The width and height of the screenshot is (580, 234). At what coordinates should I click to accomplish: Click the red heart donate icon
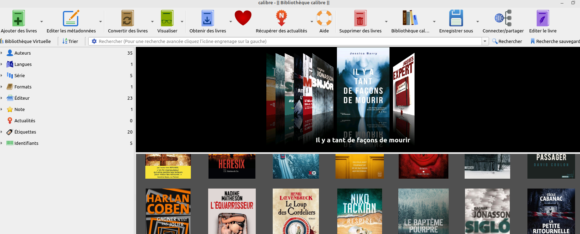point(243,18)
